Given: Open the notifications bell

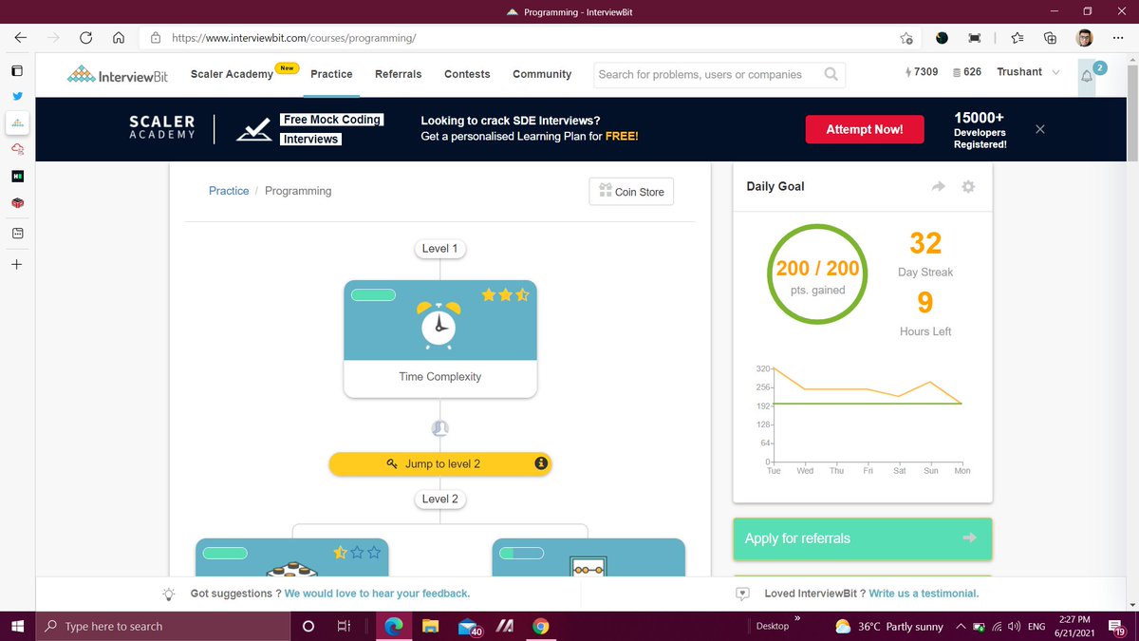Looking at the screenshot, I should point(1088,76).
